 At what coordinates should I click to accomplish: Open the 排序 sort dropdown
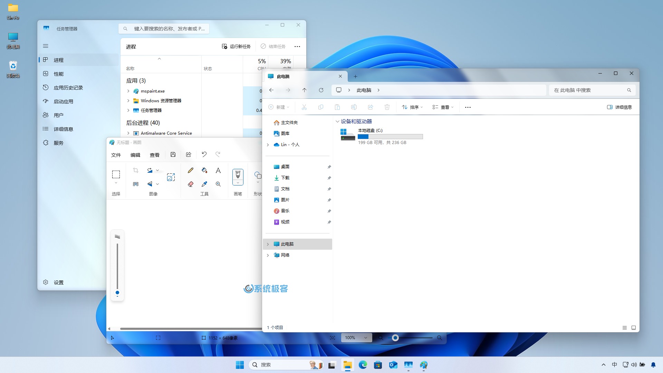coord(412,107)
